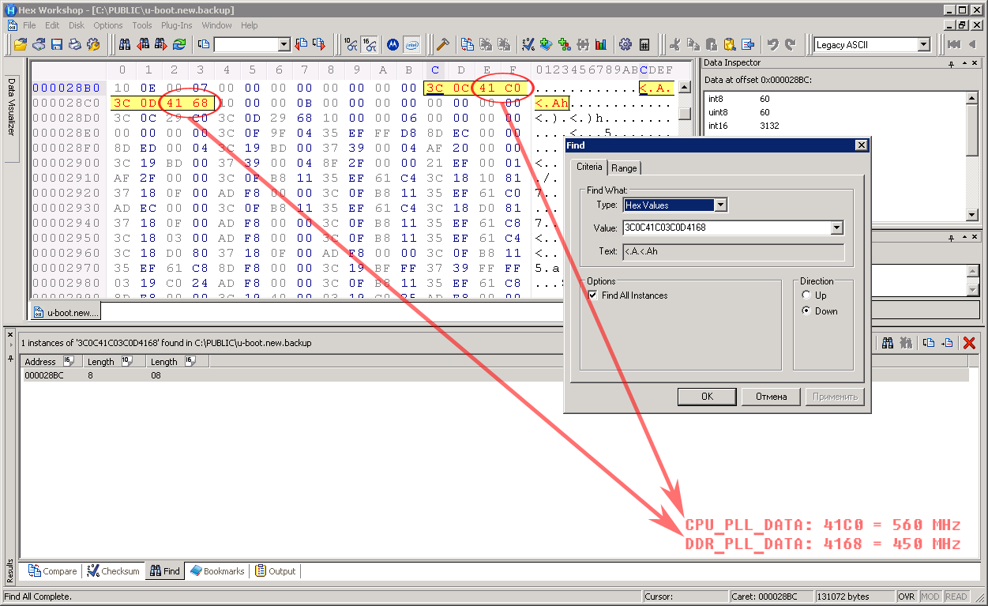
Task: Click the red X in Results panel
Action: tap(969, 343)
